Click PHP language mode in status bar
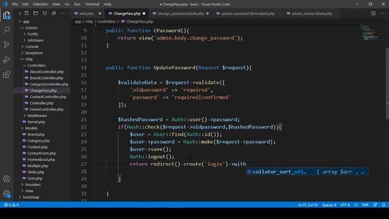Viewport: 389px width, 219px height. click(365, 205)
